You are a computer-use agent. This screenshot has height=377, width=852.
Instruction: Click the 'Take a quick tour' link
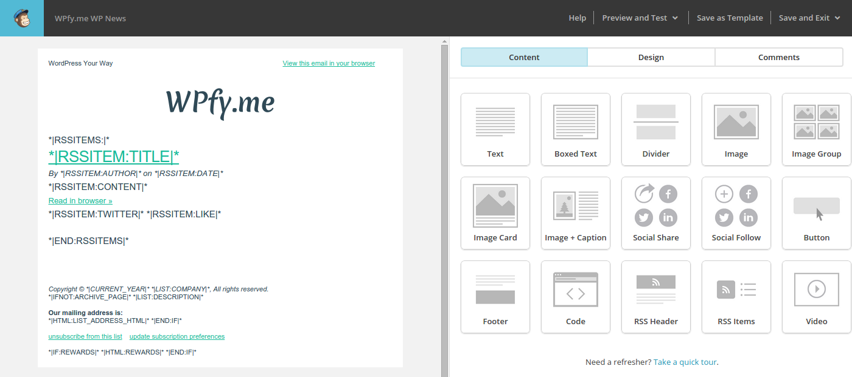pyautogui.click(x=685, y=362)
